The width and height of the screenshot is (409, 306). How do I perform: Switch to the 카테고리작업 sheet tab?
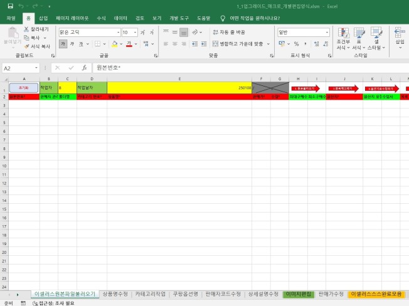(151, 293)
